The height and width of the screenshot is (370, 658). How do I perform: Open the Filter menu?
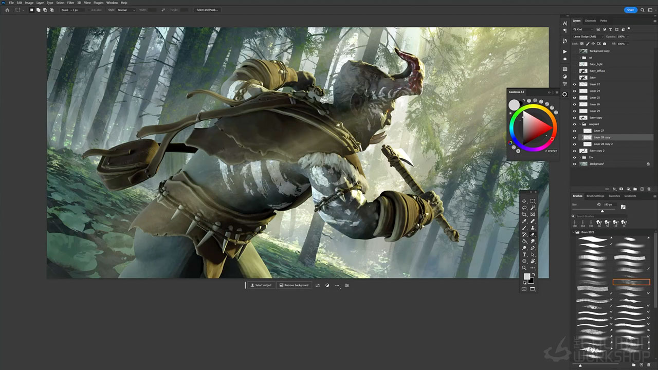click(70, 3)
